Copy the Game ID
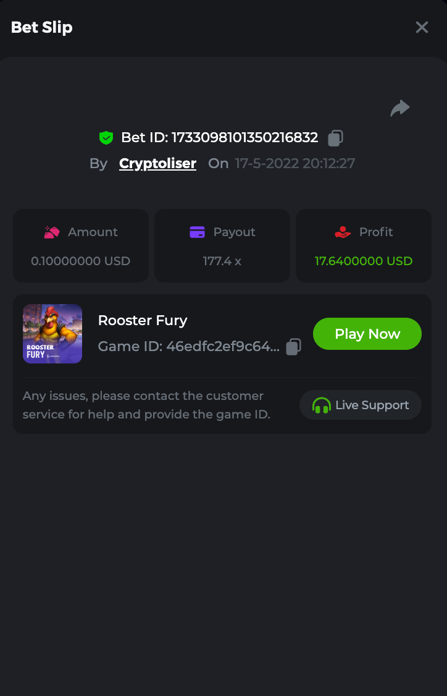Viewport: 447px width, 696px height. tap(294, 347)
